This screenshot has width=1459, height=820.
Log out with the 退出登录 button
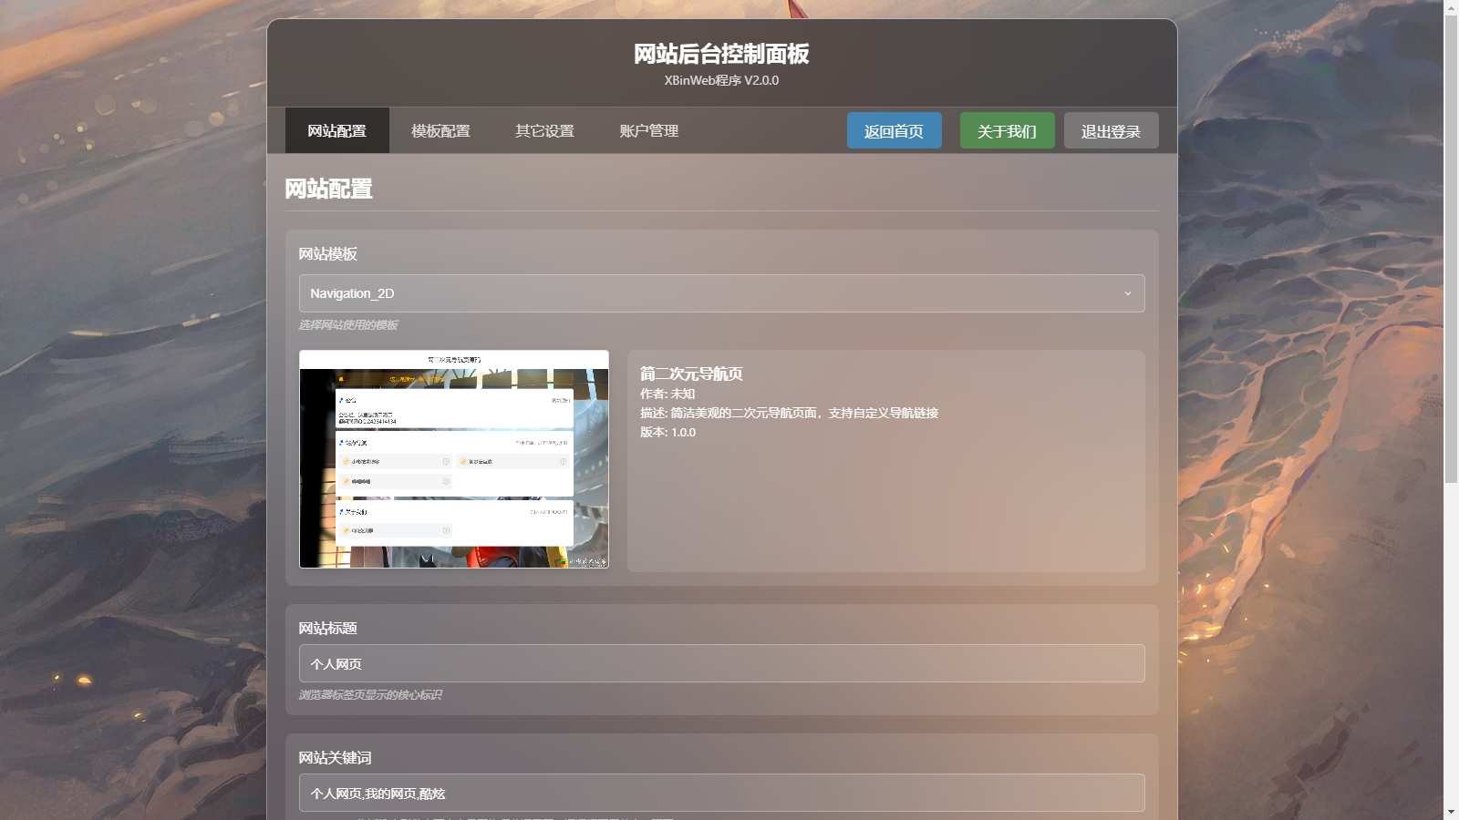coord(1111,130)
